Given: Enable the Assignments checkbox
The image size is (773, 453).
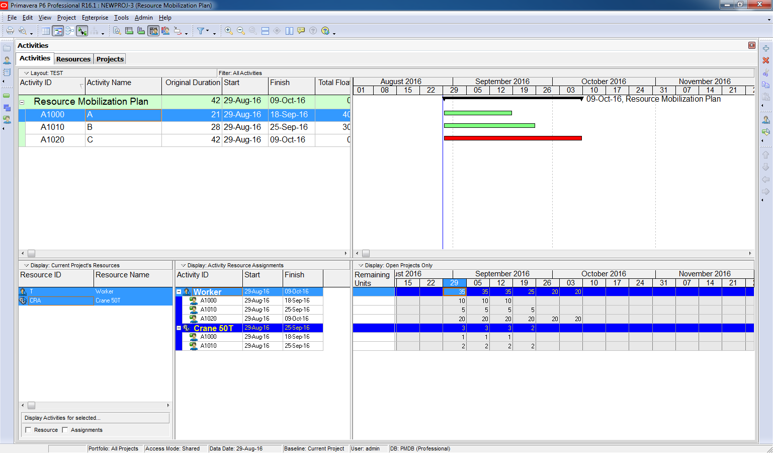Looking at the screenshot, I should (x=65, y=430).
